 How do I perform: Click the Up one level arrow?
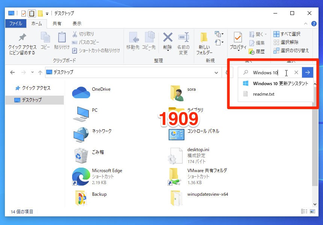[40, 72]
